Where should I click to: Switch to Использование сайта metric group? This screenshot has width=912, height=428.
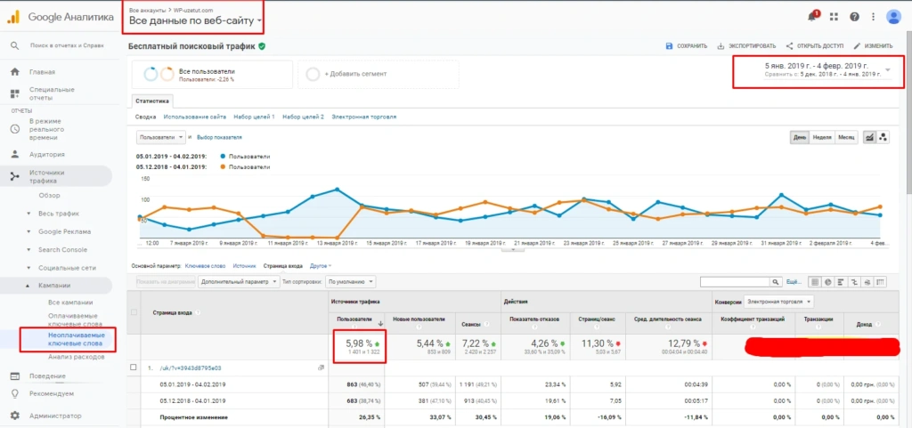click(195, 117)
